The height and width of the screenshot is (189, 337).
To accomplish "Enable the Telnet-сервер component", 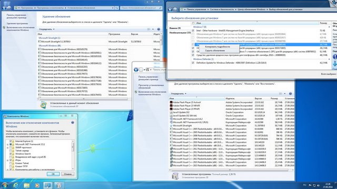I will [11, 151].
